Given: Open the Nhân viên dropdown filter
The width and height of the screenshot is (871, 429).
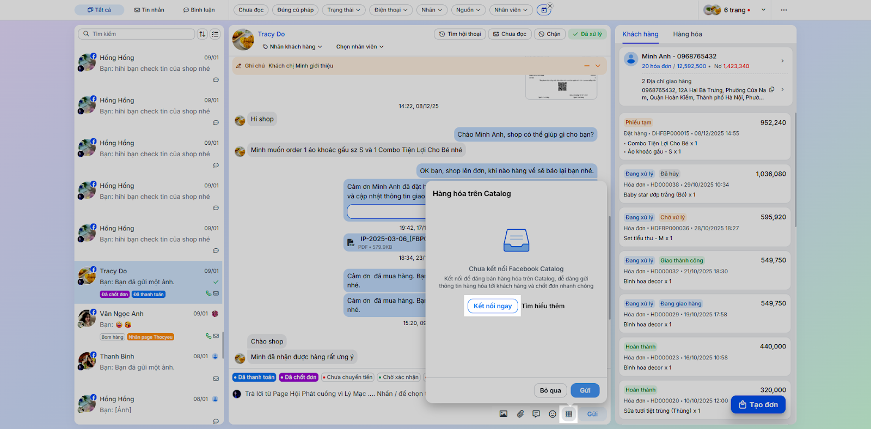Looking at the screenshot, I should [x=511, y=10].
